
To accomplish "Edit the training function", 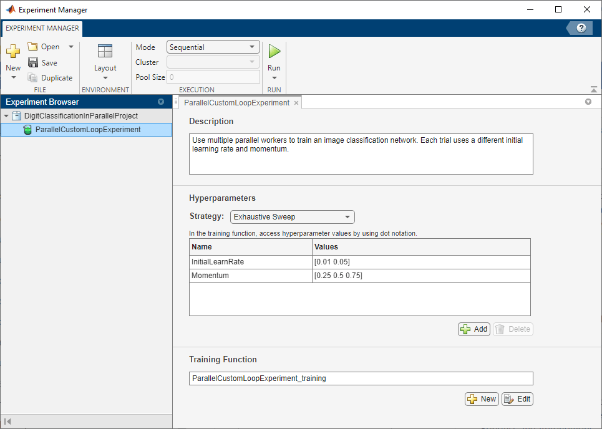I will [517, 399].
